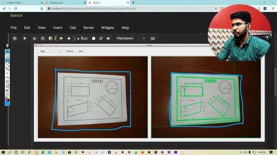
Task: Click the Save button in the image window
Action: click(81, 51)
